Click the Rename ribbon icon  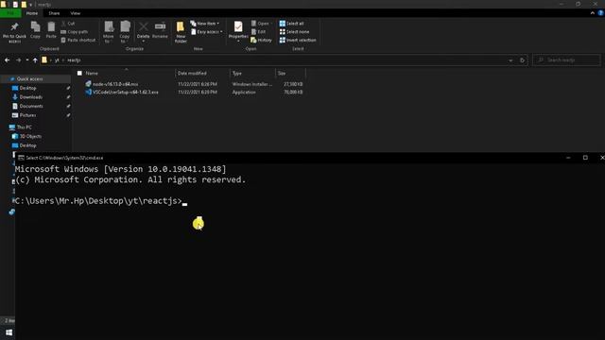pyautogui.click(x=160, y=26)
